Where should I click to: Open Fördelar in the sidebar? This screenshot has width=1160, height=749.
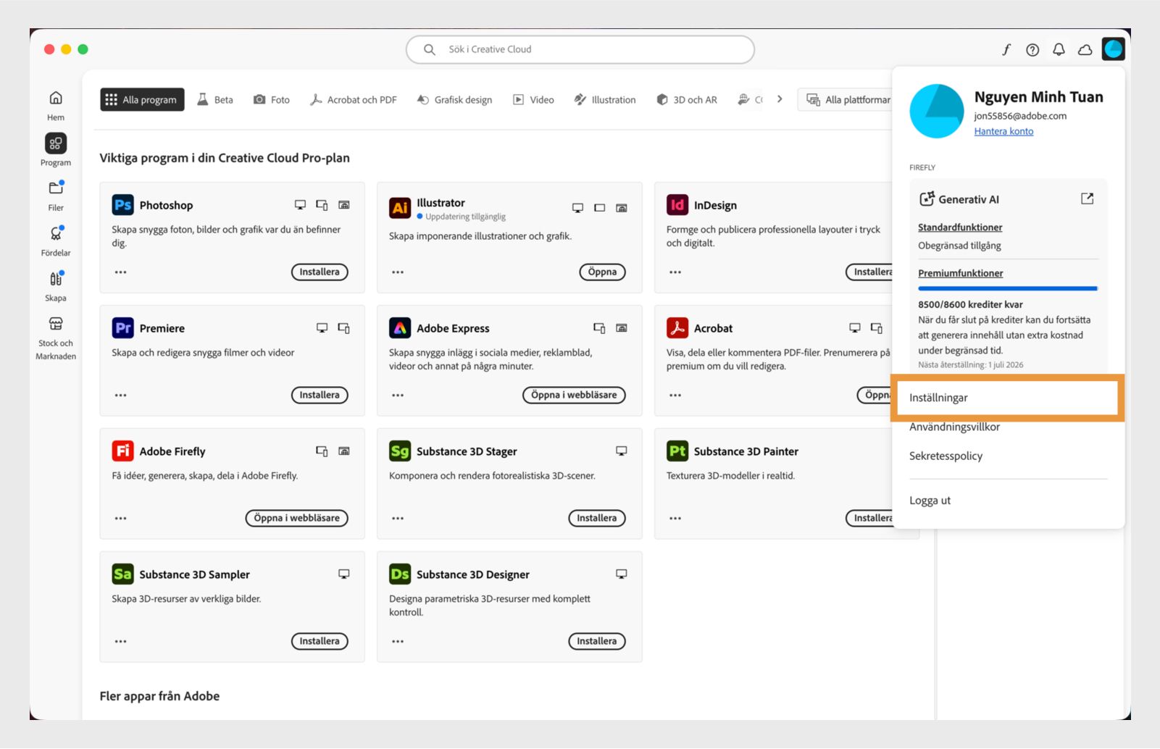click(56, 233)
